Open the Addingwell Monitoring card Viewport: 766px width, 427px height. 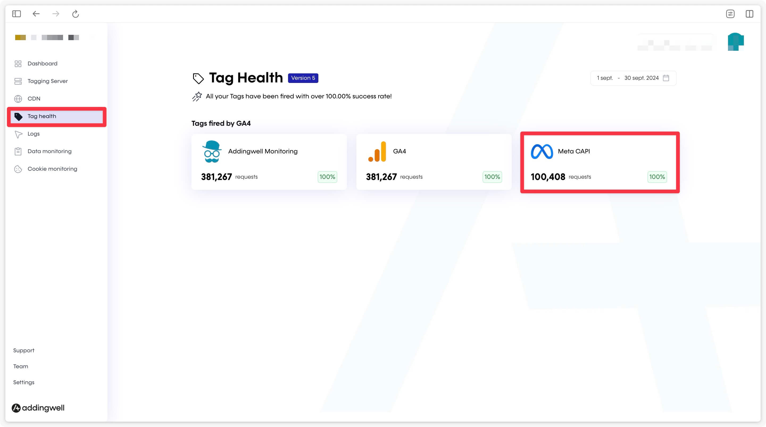[269, 162]
